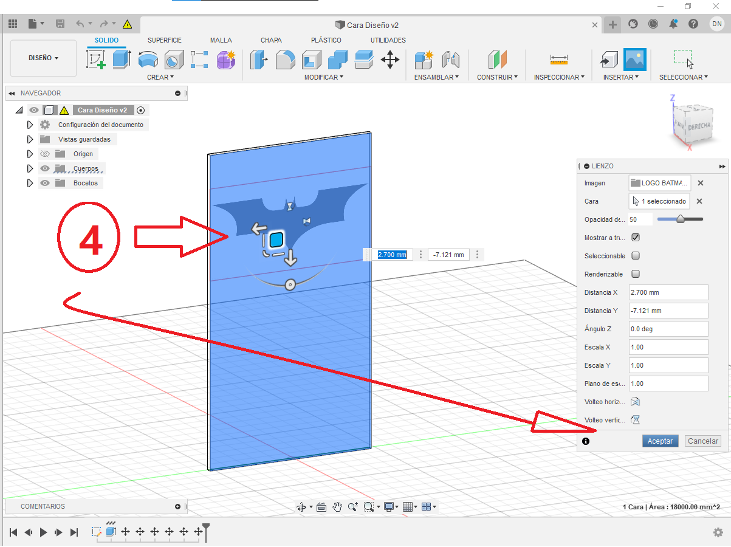Toggle the Mostrar a través checkbox

(636, 238)
